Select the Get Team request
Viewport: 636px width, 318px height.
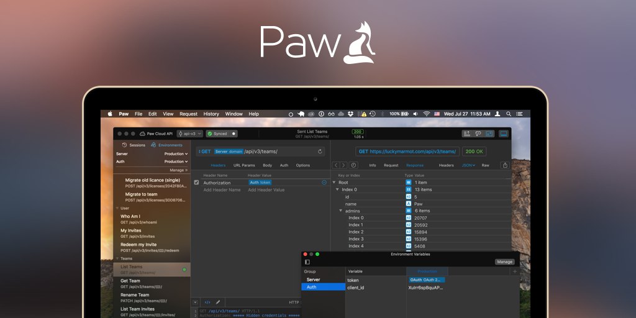pyautogui.click(x=153, y=283)
